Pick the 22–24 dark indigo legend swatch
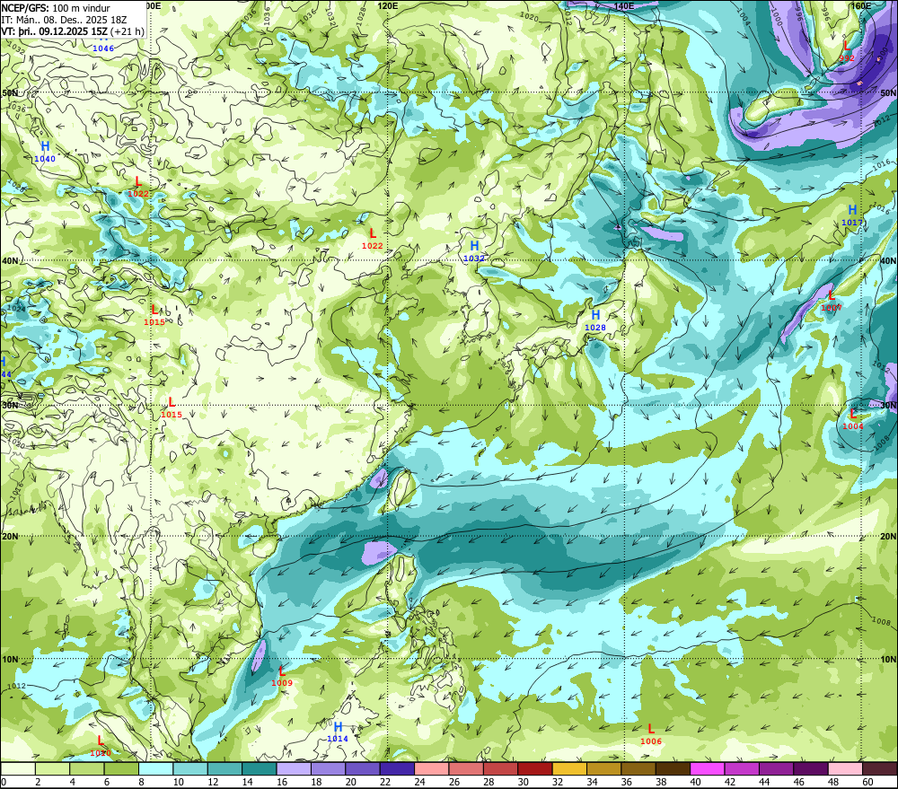This screenshot has height=789, width=898. tap(397, 768)
